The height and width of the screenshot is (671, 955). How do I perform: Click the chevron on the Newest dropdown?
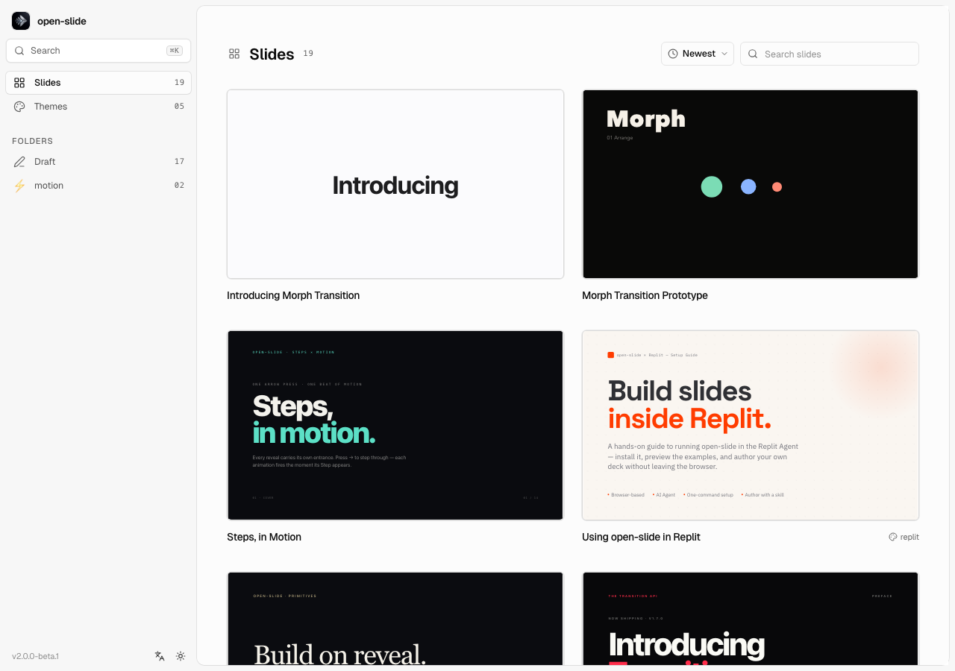point(724,54)
